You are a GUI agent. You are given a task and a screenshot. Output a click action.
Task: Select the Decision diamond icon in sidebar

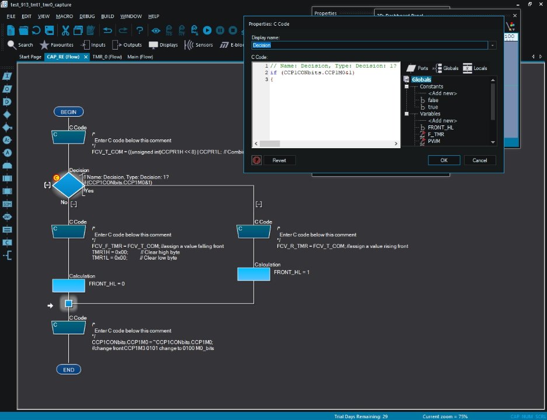click(x=7, y=114)
